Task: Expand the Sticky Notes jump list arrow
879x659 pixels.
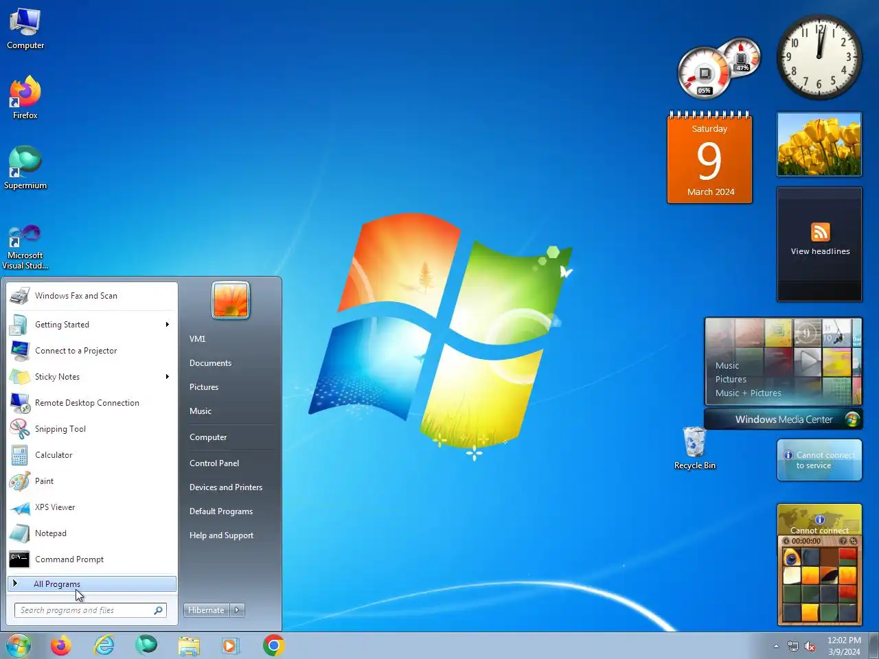Action: [168, 377]
